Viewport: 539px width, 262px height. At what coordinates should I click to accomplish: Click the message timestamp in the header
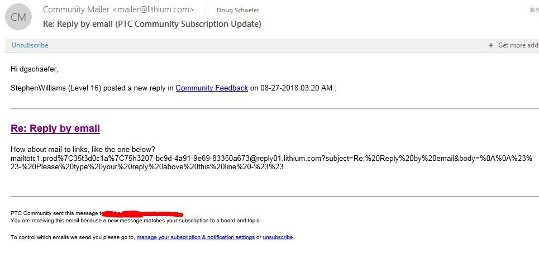pos(534,10)
